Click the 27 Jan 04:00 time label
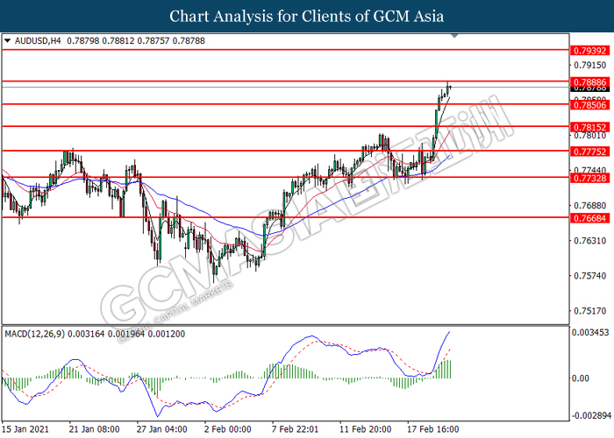The height and width of the screenshot is (438, 614). point(161,429)
